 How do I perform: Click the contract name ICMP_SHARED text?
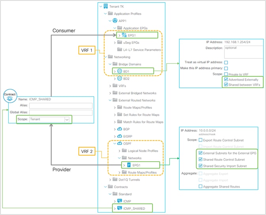(x=40, y=99)
